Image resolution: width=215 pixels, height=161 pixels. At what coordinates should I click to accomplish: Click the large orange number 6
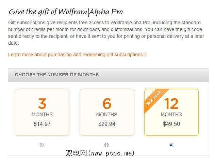(x=106, y=103)
